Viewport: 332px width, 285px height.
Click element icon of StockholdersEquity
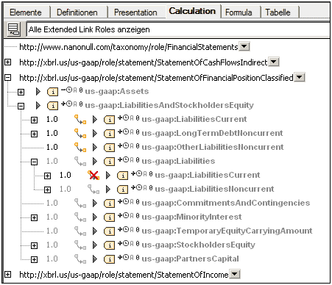click(x=109, y=245)
